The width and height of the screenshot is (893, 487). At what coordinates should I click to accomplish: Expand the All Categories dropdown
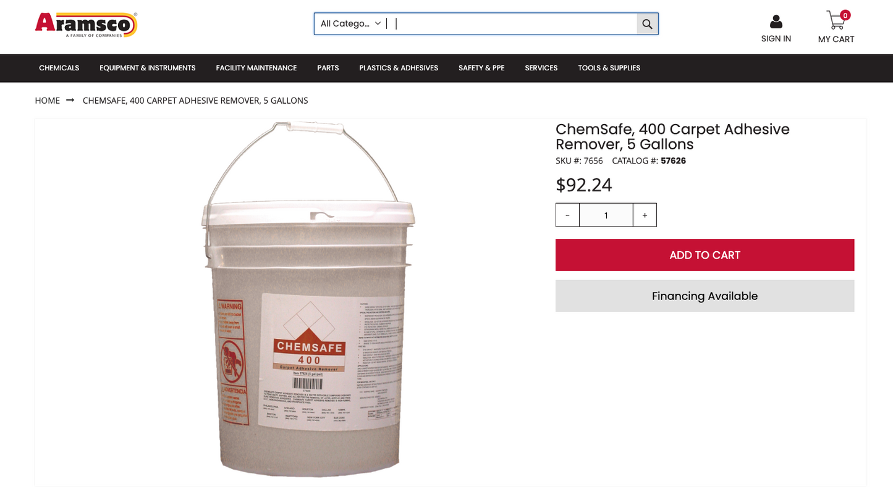[x=350, y=24]
